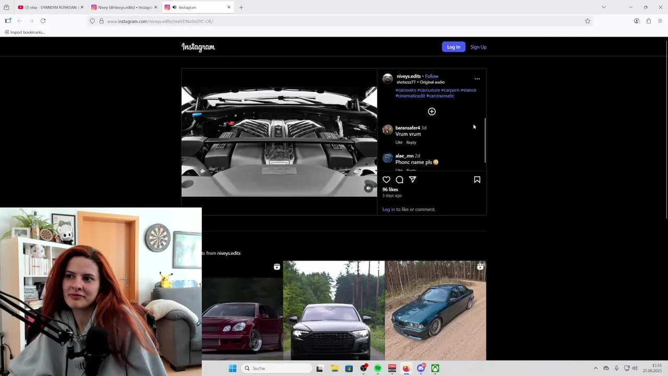The image size is (668, 376).
Task: Open the green BMW post thumbnail
Action: point(435,311)
